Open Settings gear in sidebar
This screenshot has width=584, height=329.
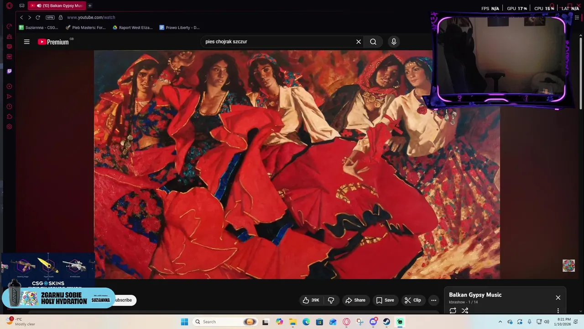pos(9,127)
